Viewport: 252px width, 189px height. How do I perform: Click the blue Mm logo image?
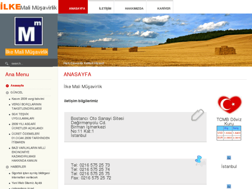29,31
